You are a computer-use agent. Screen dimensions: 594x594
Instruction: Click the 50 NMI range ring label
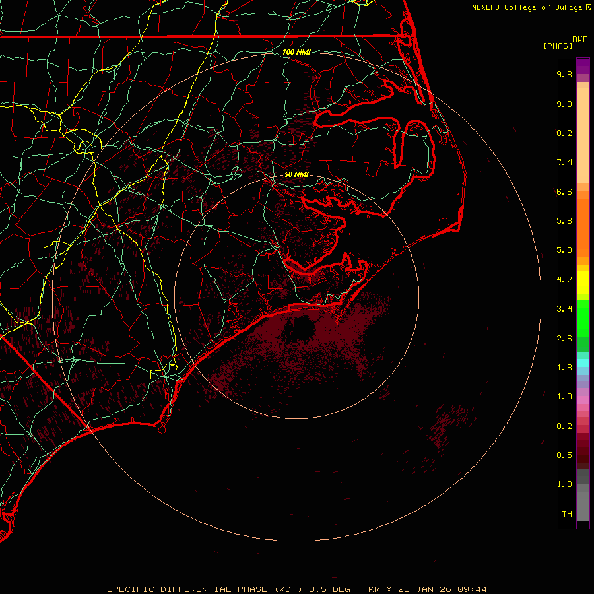click(296, 174)
